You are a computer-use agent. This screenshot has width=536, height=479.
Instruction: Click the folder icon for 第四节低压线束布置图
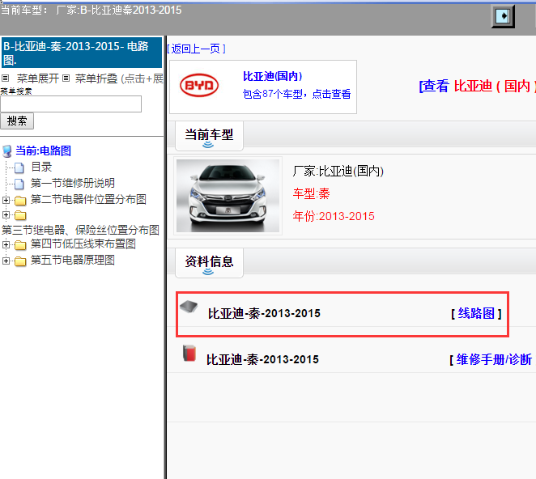click(20, 245)
